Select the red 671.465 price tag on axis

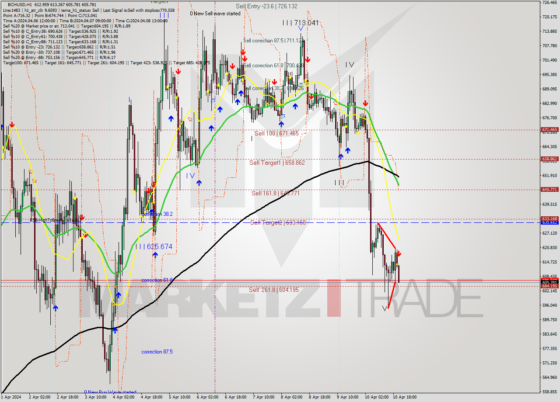point(549,130)
